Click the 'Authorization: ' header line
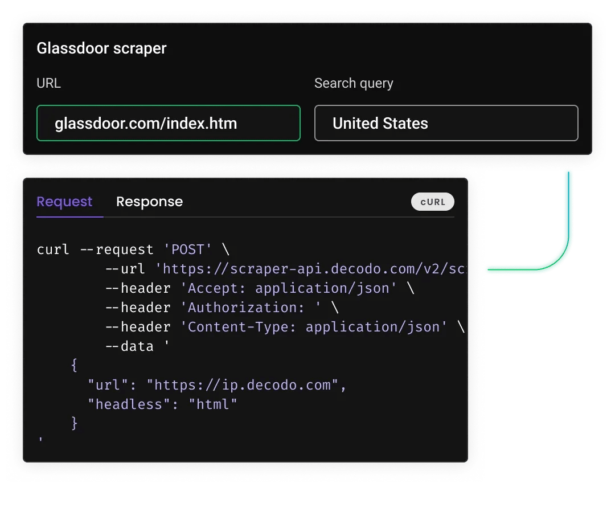 [x=222, y=308]
